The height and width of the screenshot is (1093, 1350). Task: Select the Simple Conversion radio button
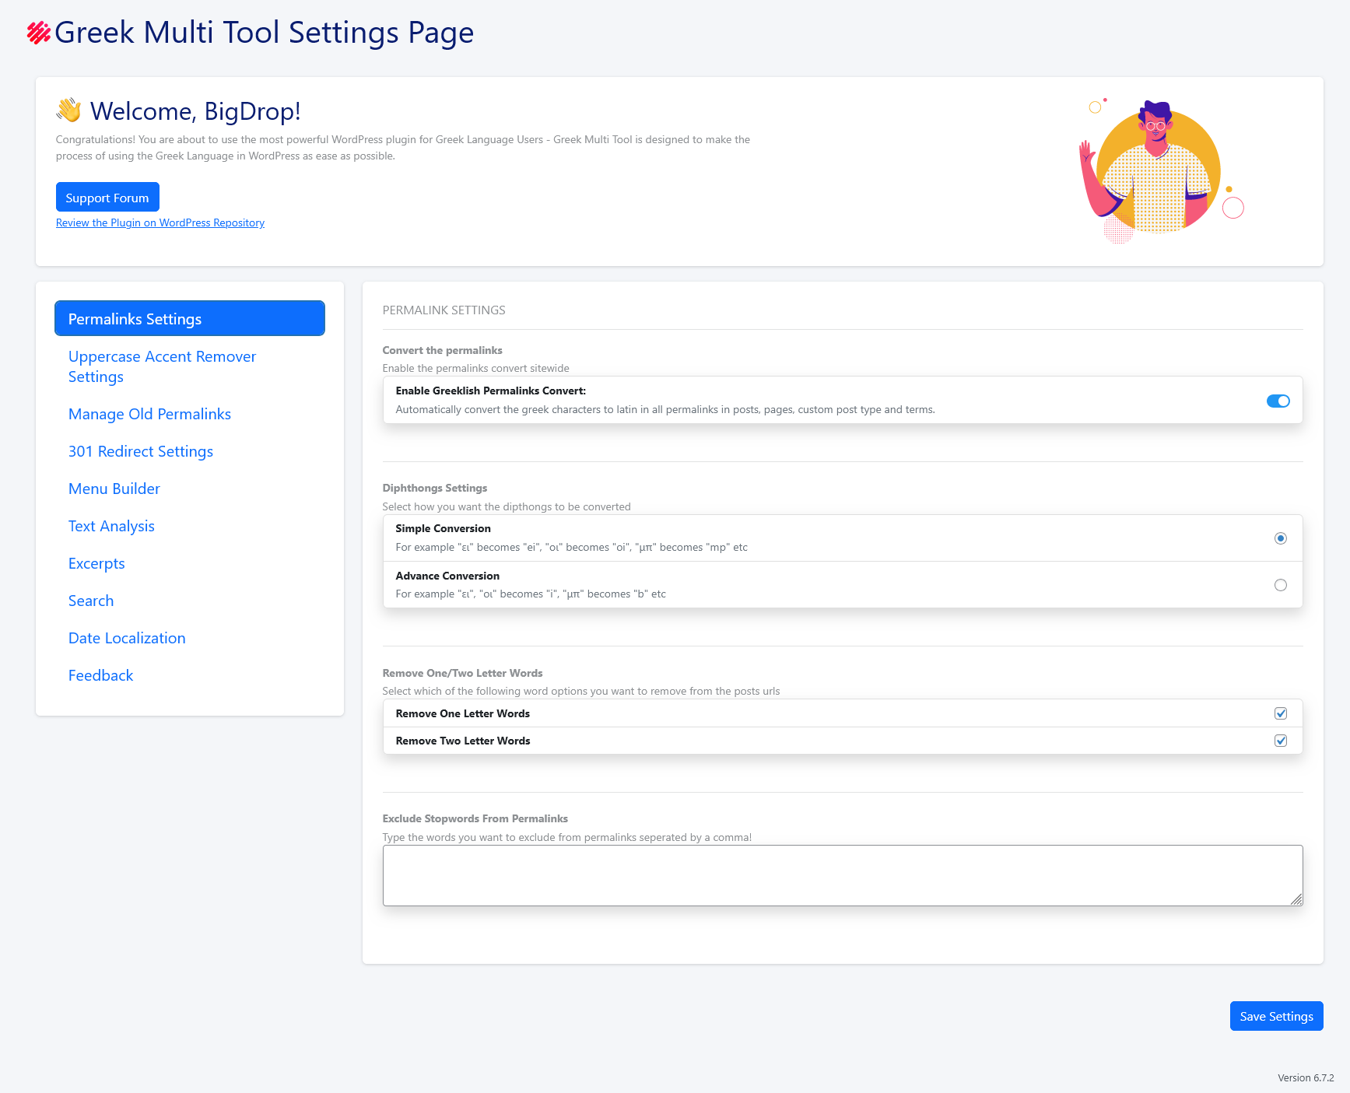point(1280,538)
